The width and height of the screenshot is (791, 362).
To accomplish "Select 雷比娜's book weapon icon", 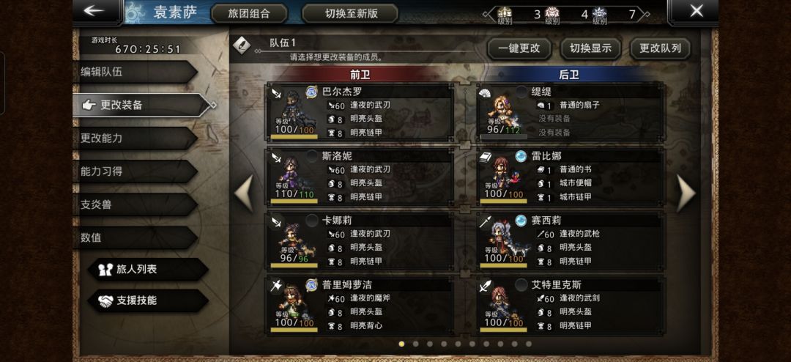I will (x=486, y=157).
